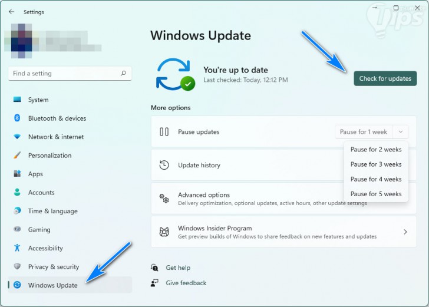Click the user profile picture
The image size is (429, 307).
[21, 41]
